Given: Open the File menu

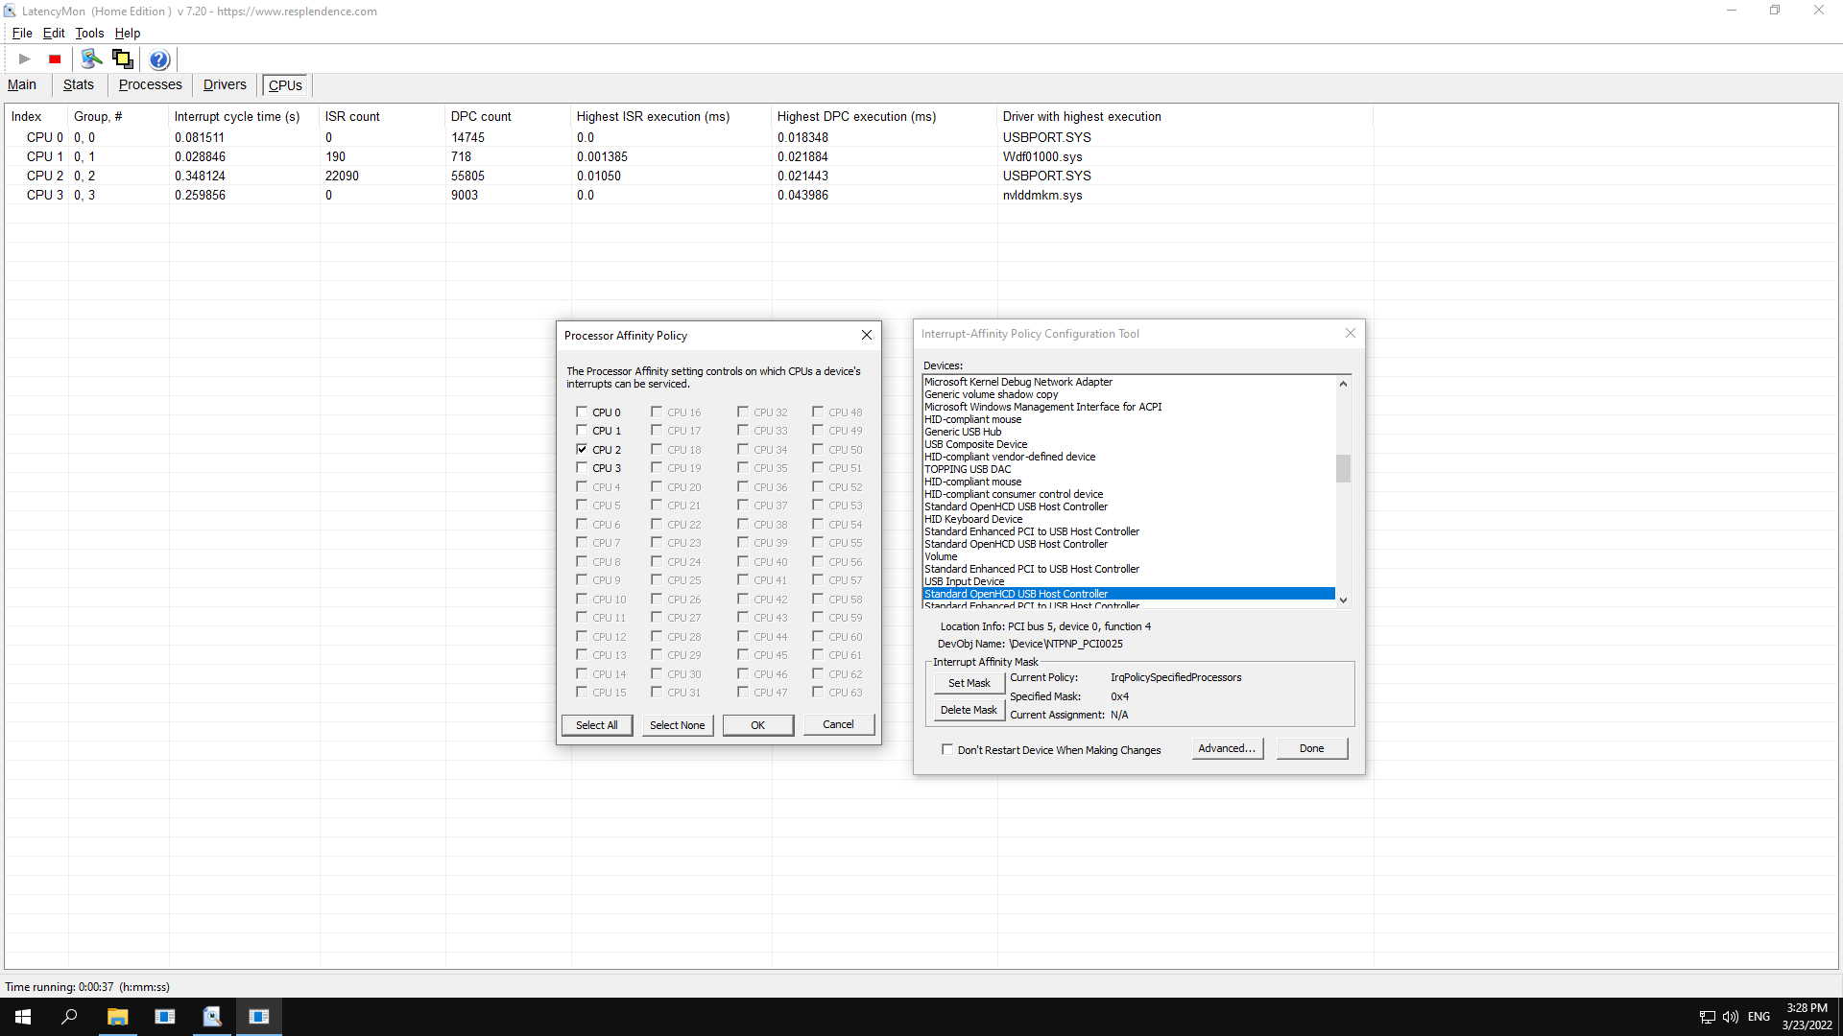Looking at the screenshot, I should 22,33.
